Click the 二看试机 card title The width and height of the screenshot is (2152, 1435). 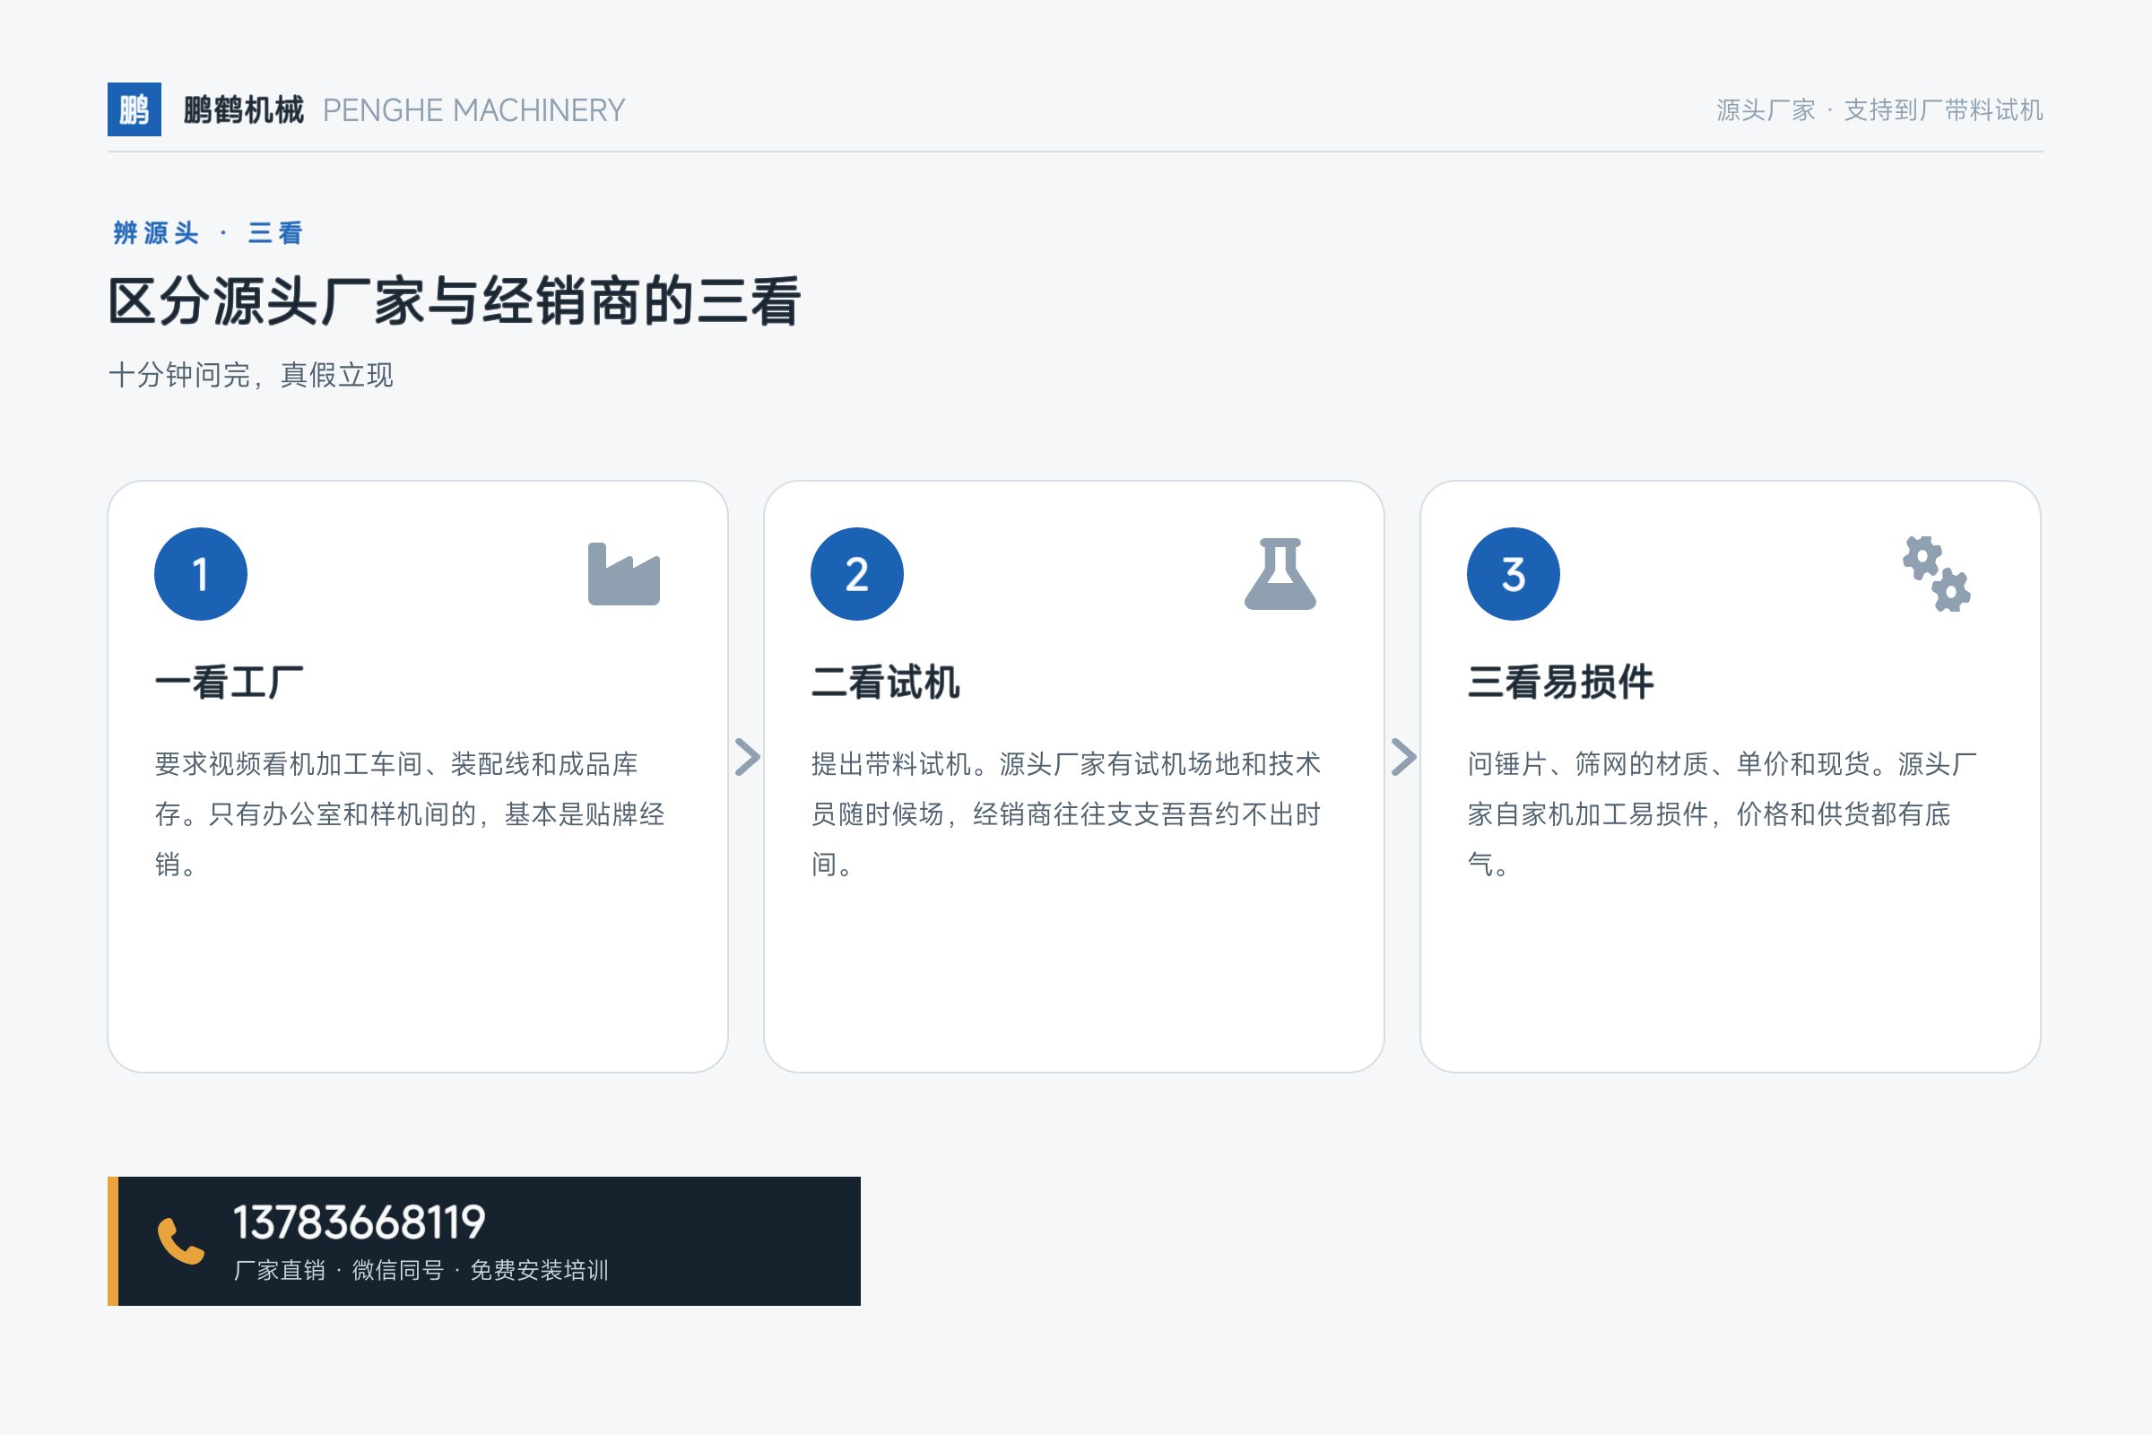[x=886, y=682]
